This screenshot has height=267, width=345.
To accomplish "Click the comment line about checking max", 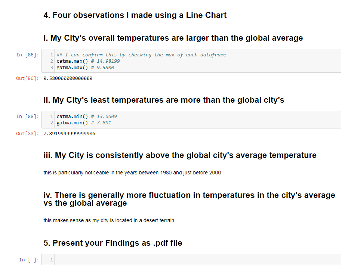I will [141, 55].
